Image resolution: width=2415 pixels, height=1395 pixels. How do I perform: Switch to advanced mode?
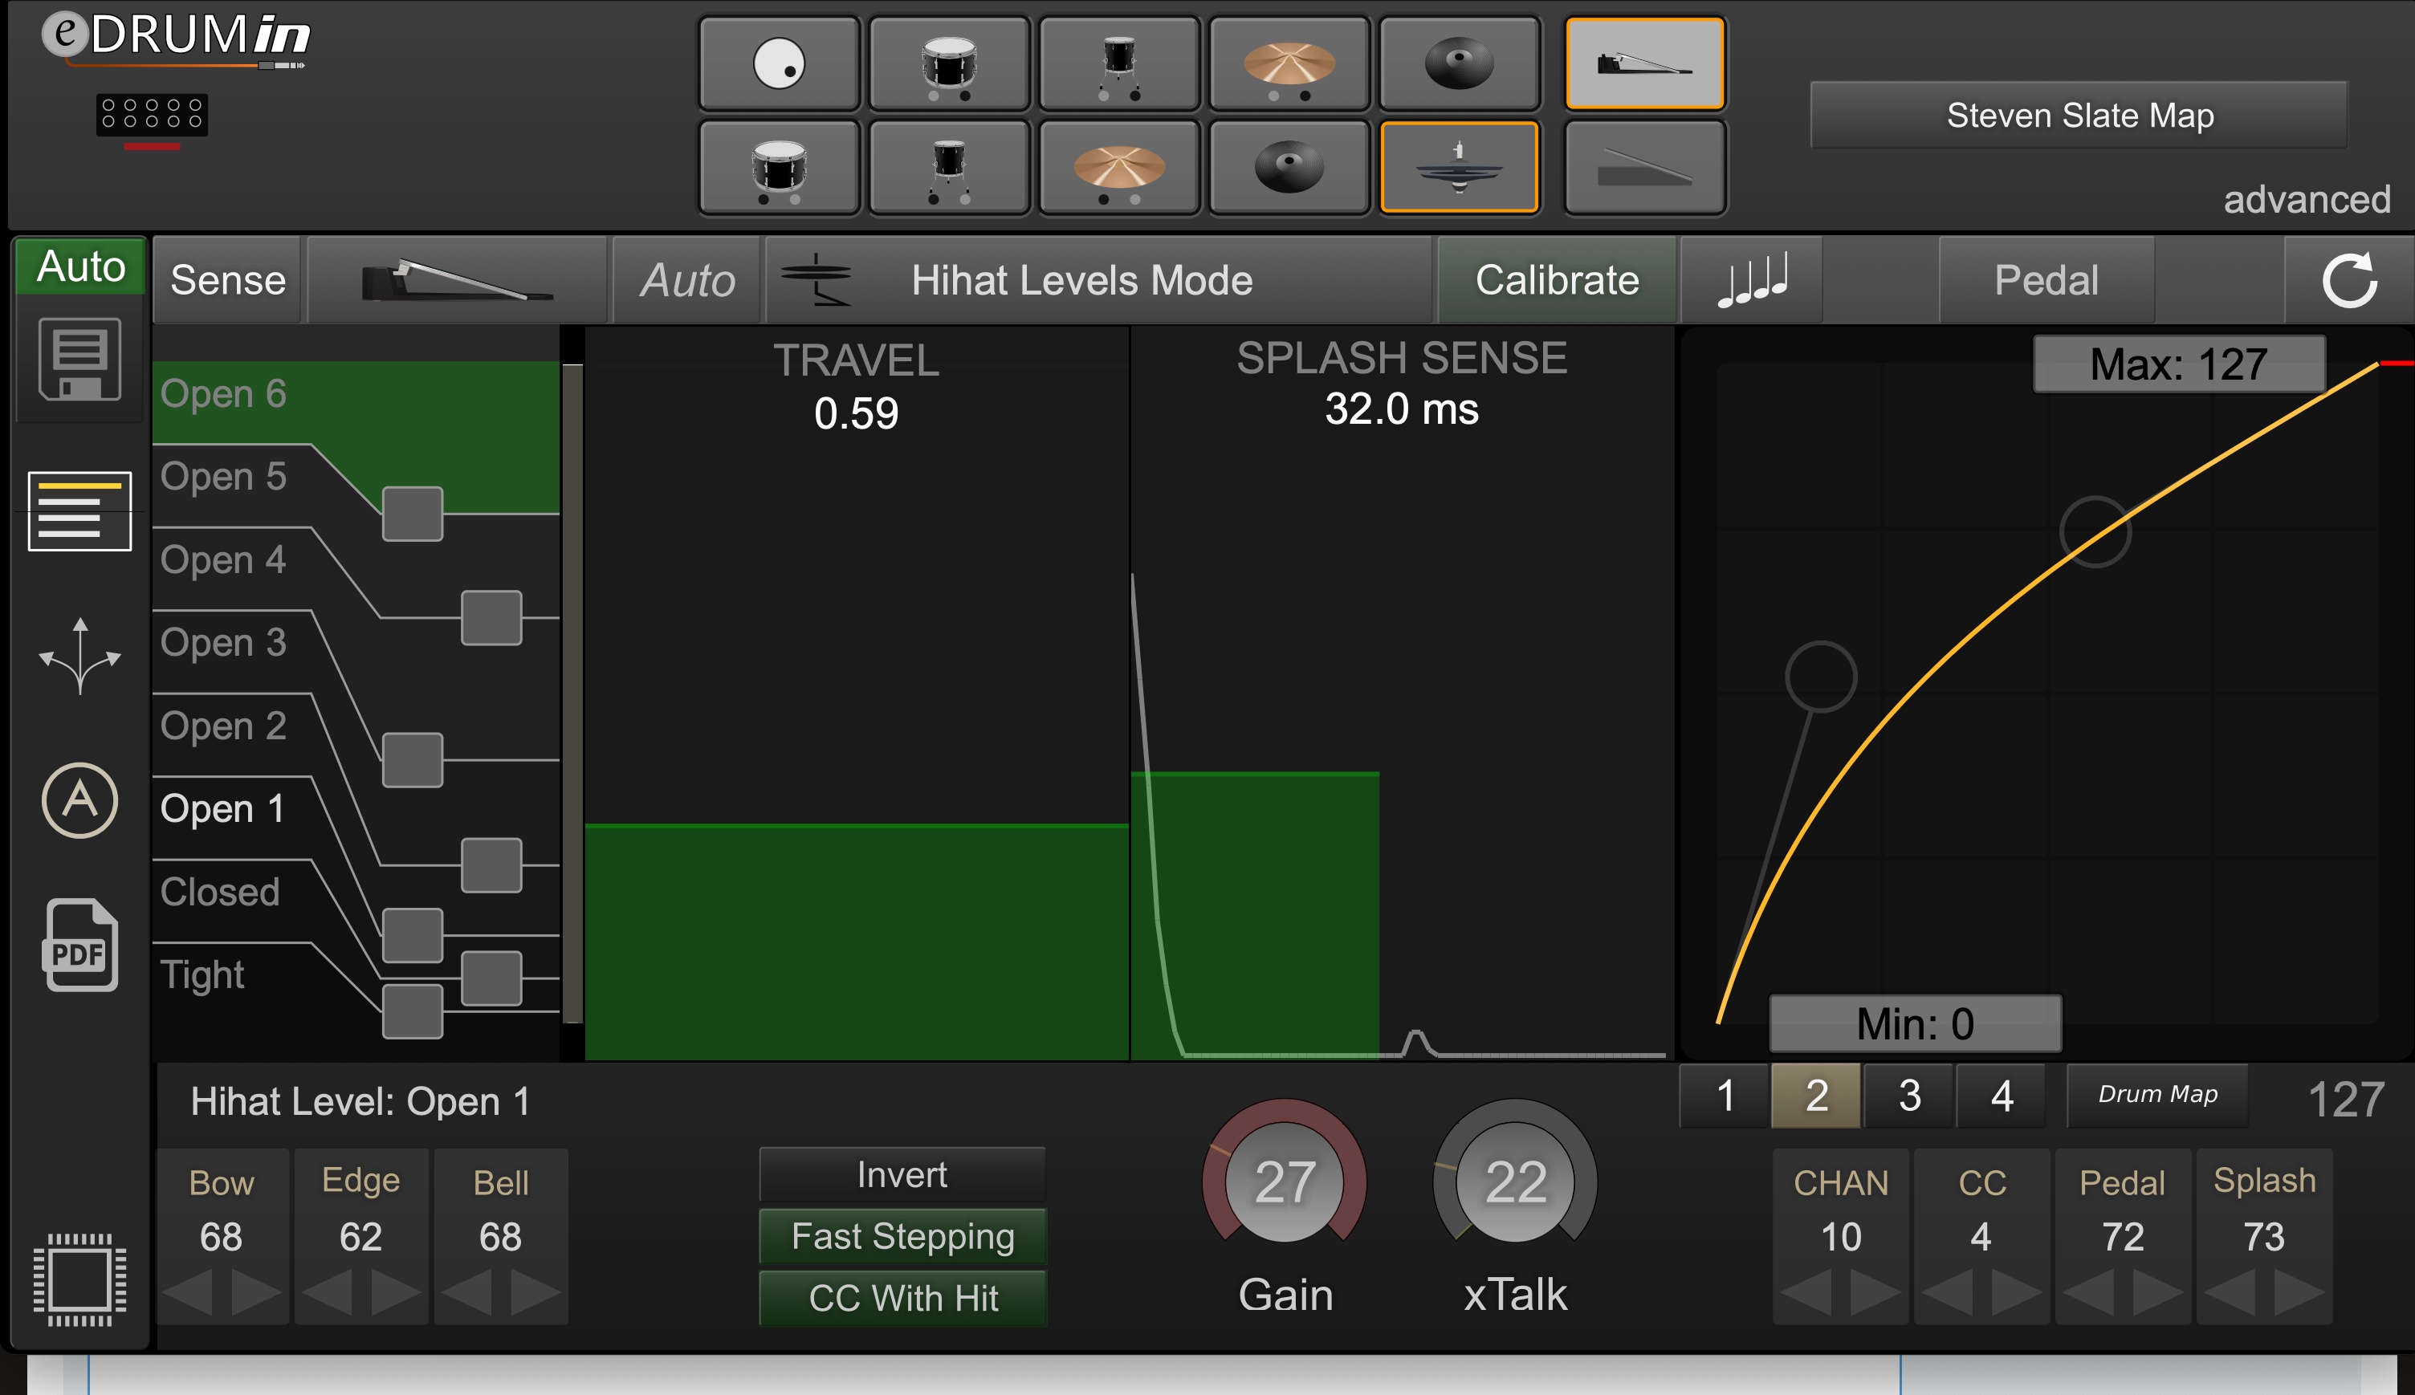2306,199
